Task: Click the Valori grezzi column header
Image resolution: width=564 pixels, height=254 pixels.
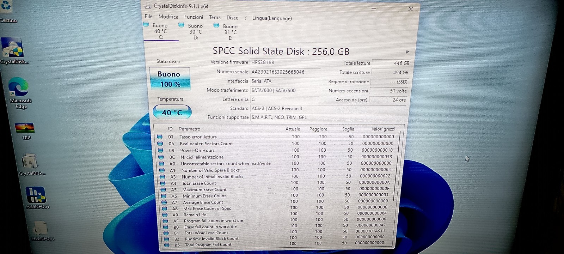Action: click(x=383, y=129)
